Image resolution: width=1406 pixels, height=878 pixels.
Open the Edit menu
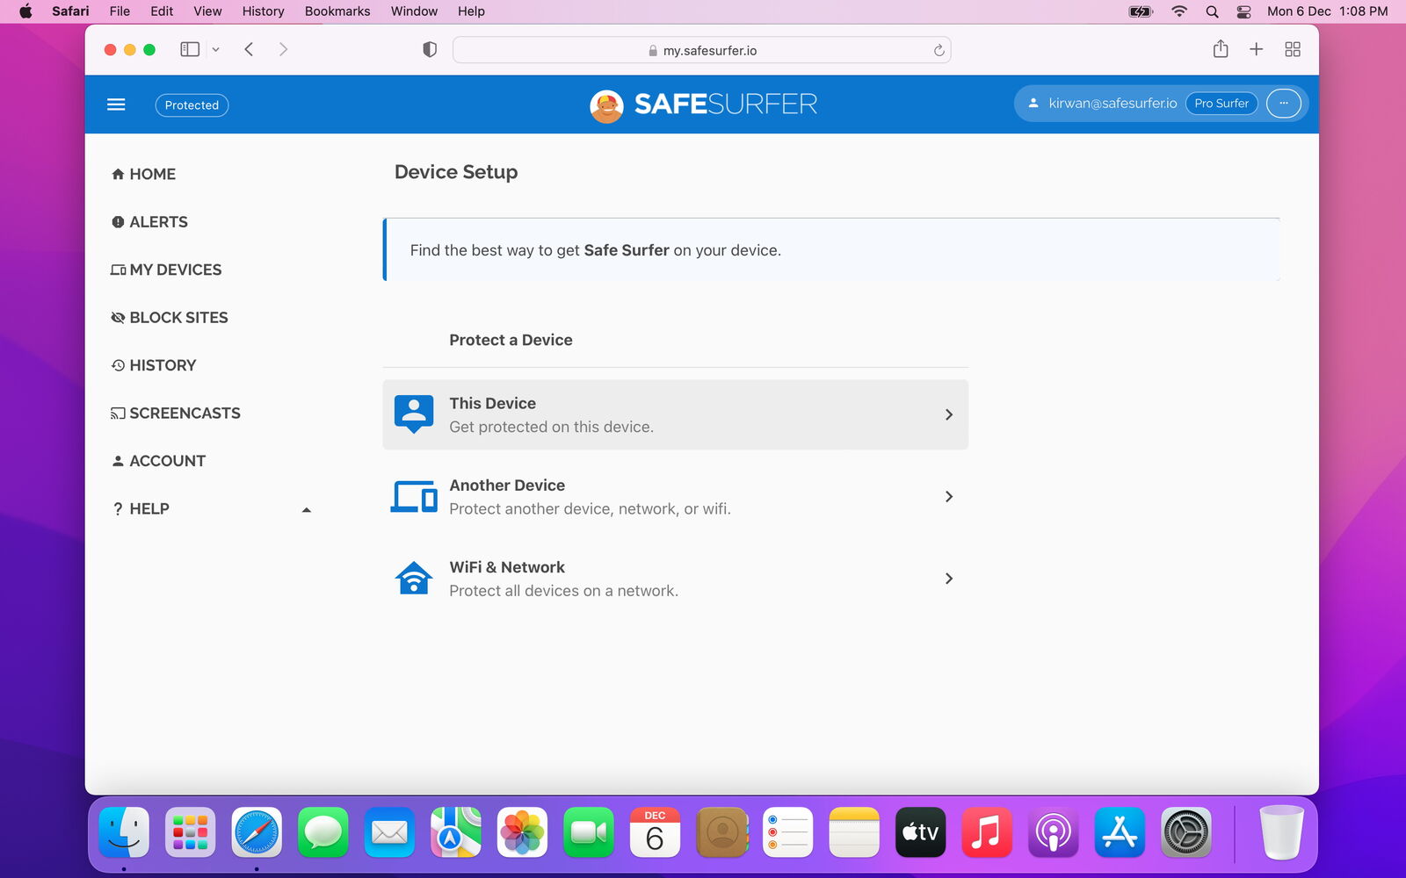(x=162, y=11)
